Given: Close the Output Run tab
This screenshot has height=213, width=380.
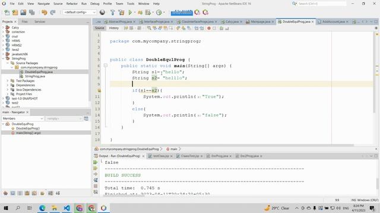Looking at the screenshot, I should (143, 156).
